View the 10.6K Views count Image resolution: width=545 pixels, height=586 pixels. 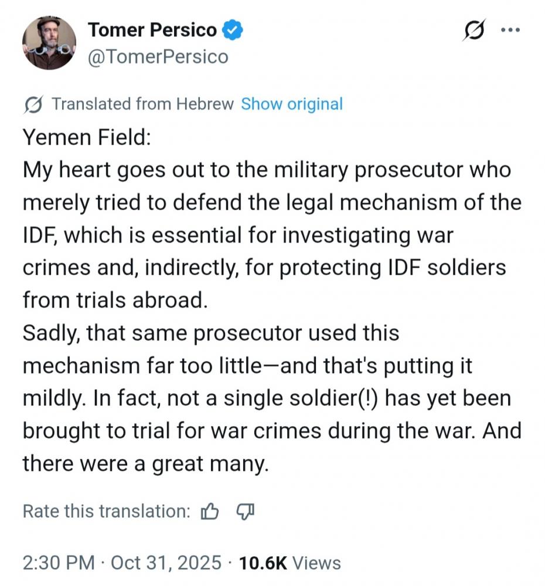(x=290, y=563)
